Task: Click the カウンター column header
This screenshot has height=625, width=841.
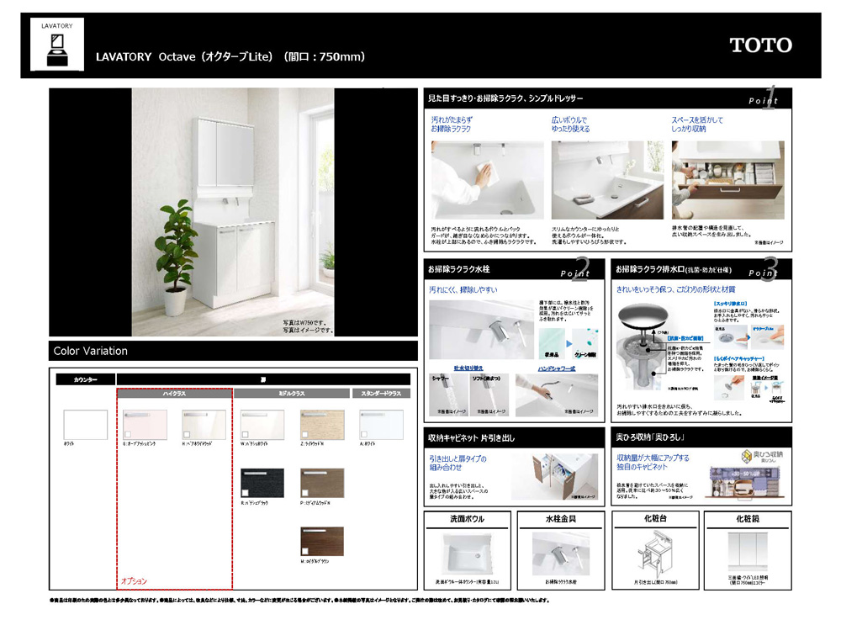Action: [x=85, y=379]
